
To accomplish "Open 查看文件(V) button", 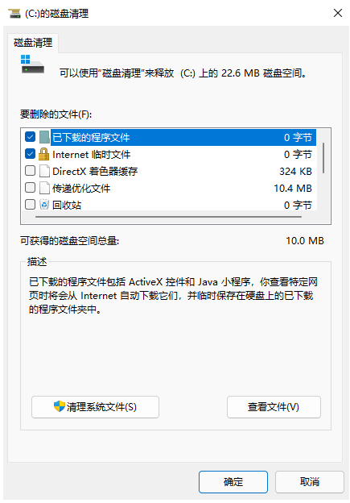I will pyautogui.click(x=274, y=407).
